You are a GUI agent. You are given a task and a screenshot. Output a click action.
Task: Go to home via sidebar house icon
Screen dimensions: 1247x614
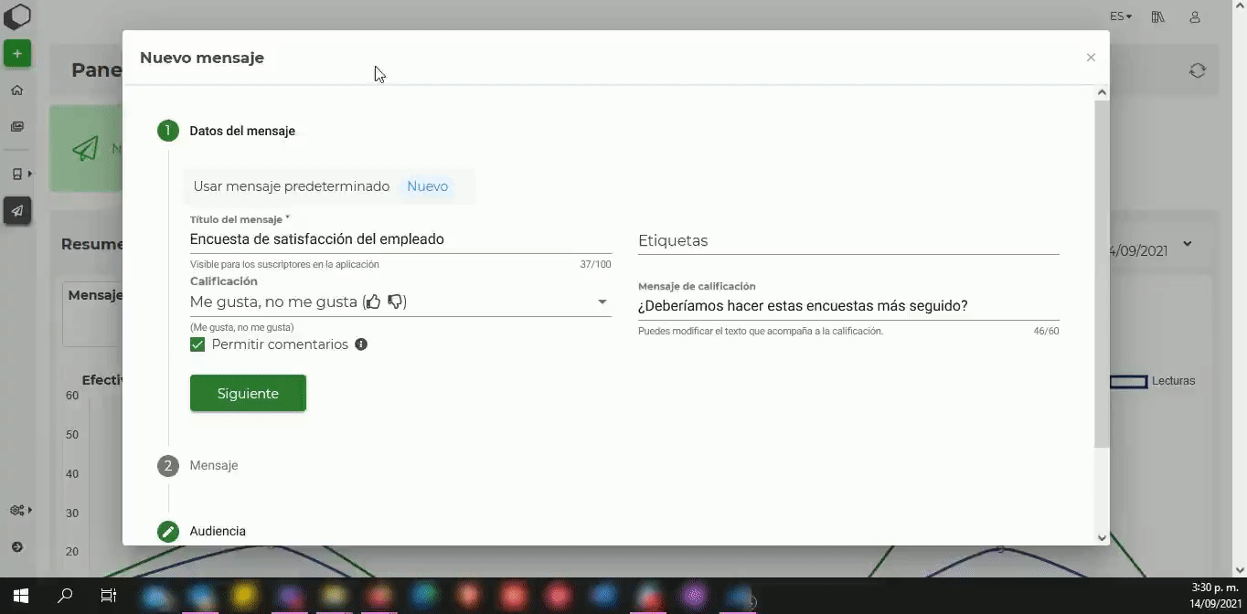click(x=16, y=90)
